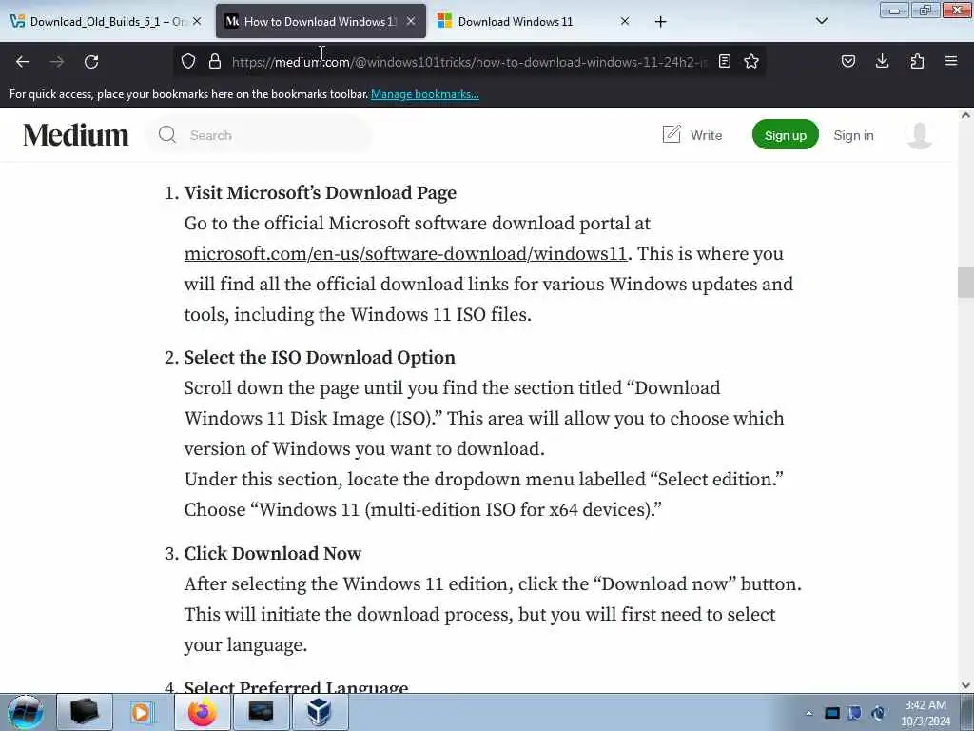Viewport: 974px width, 731px height.
Task: Open the monitor app taskbar icon
Action: 261,712
